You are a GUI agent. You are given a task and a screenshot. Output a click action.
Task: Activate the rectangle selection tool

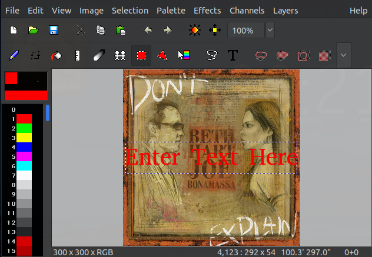tap(141, 55)
